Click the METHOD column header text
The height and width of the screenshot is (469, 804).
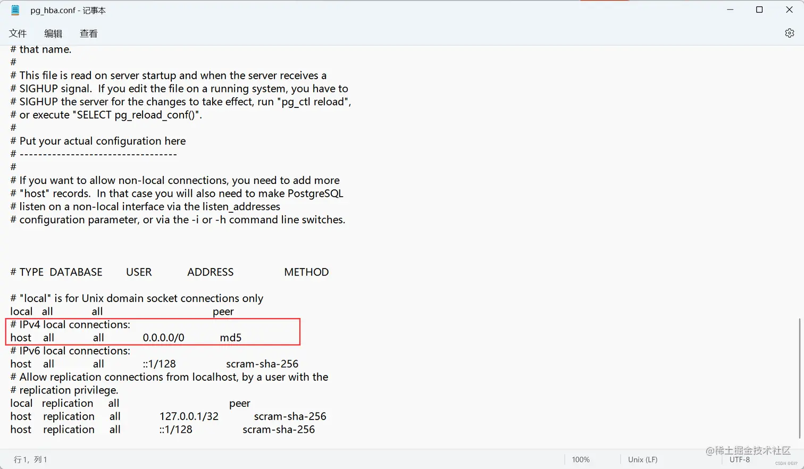click(306, 272)
